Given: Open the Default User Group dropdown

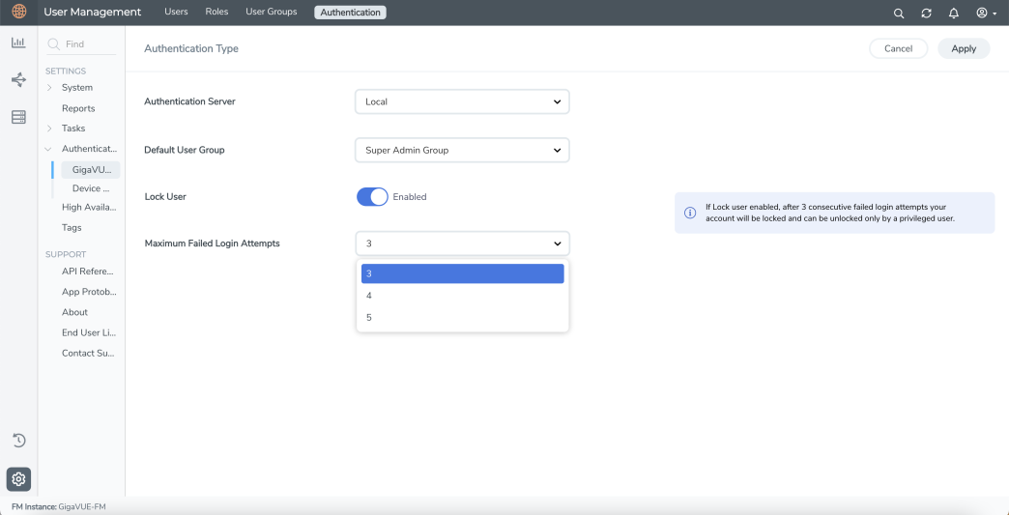Looking at the screenshot, I should [462, 151].
